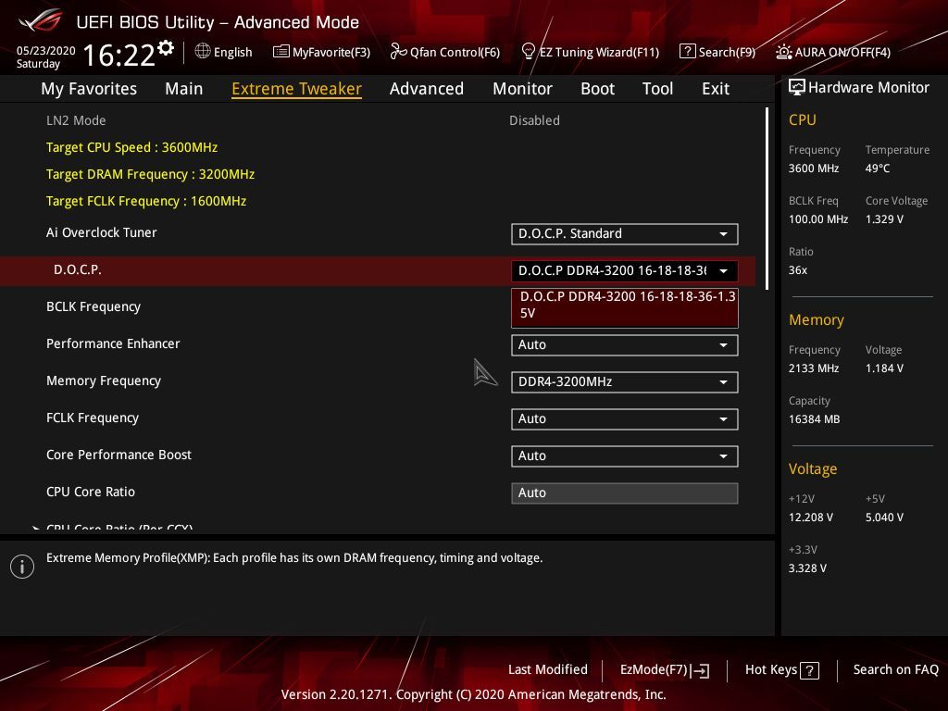Screen dimensions: 948x711
Task: Click the +3.3V reading 3.328 V
Action: click(x=807, y=568)
